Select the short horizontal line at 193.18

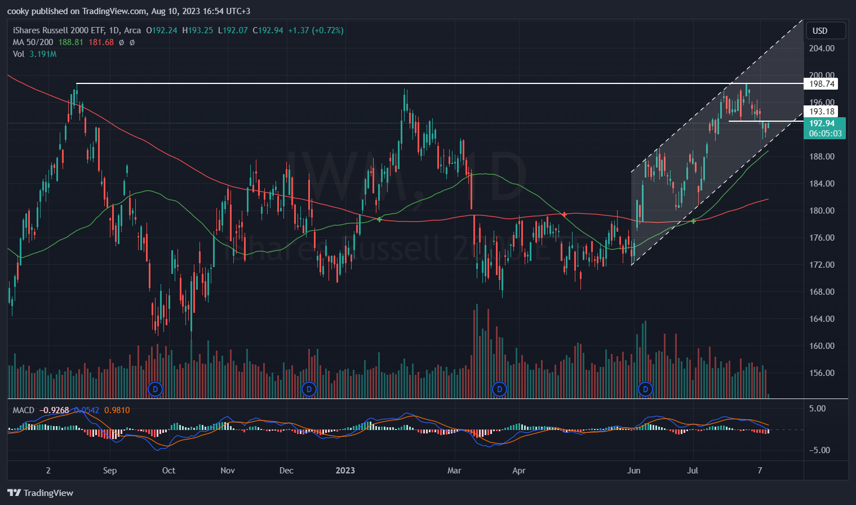click(x=766, y=121)
